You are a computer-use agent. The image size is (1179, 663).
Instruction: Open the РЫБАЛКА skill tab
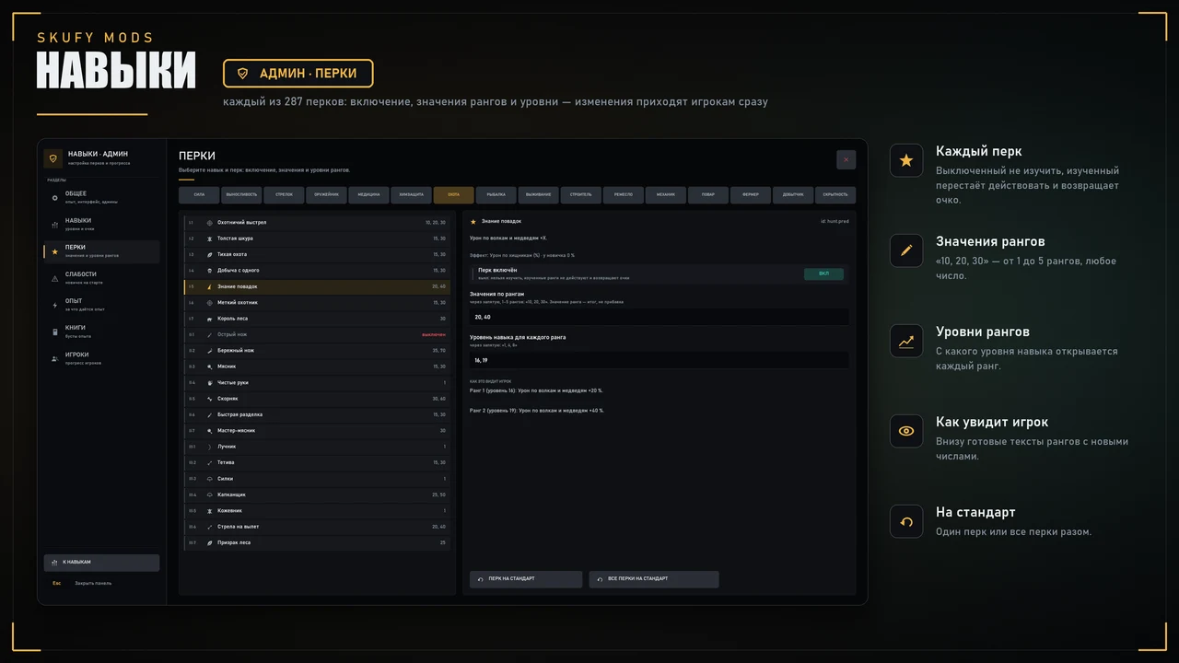click(x=496, y=195)
